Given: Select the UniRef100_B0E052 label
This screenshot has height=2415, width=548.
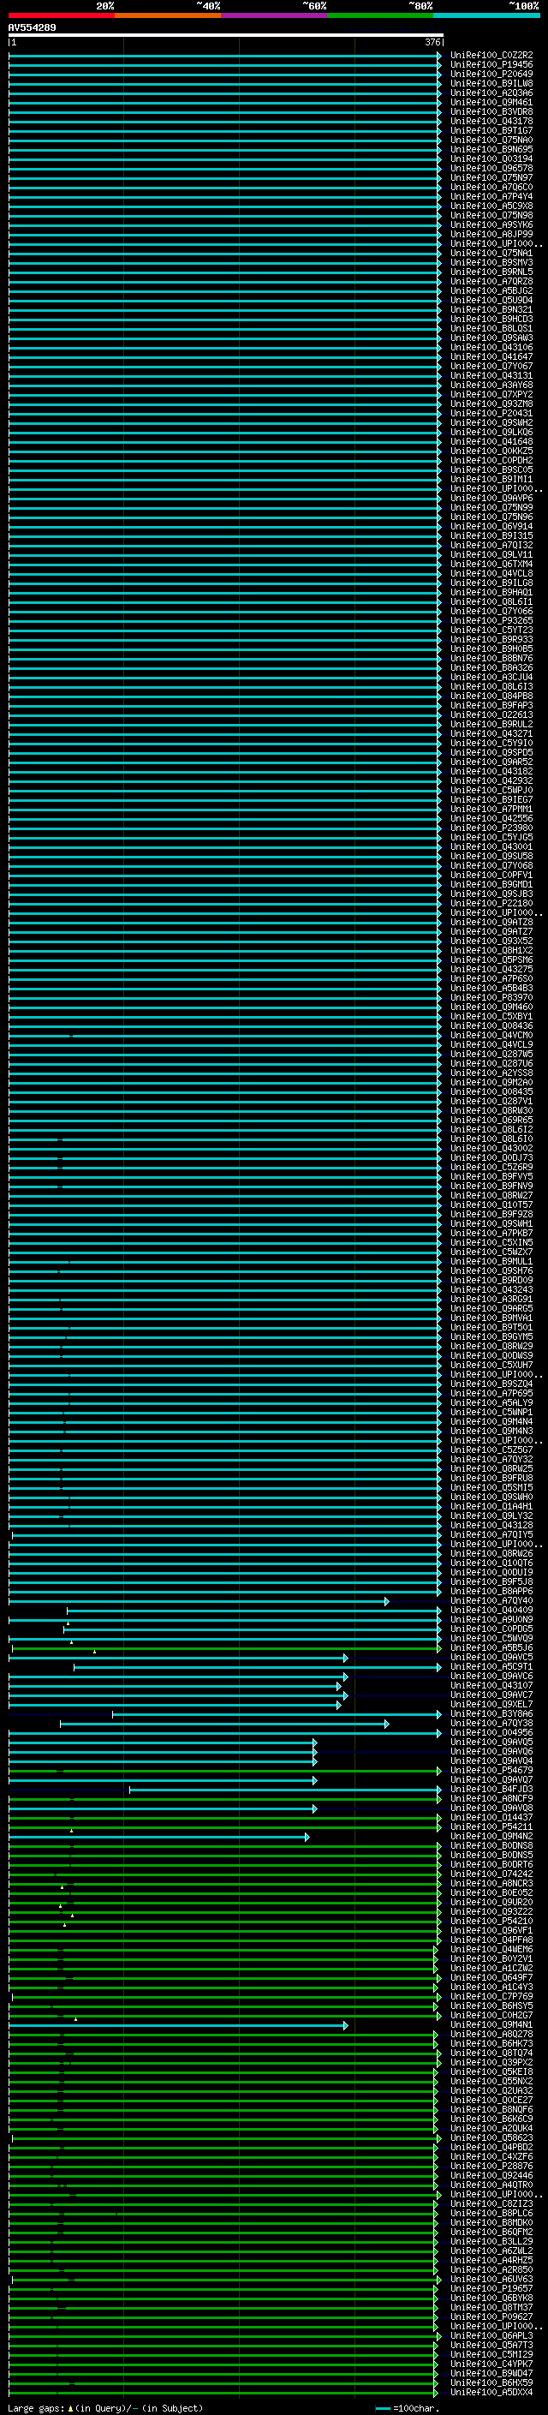Looking at the screenshot, I should (491, 1892).
